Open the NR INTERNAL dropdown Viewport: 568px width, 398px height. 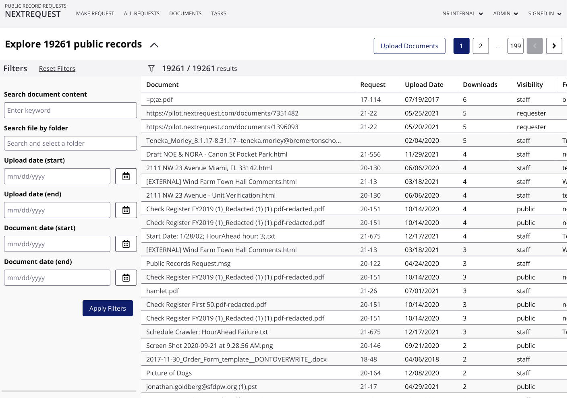tap(462, 13)
